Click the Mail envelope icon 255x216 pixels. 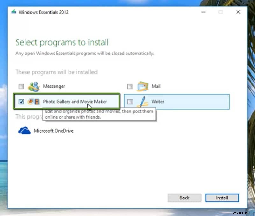(x=142, y=86)
